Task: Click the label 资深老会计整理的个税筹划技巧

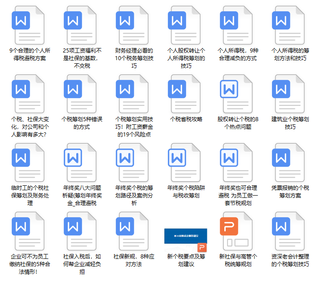Action: (290, 260)
